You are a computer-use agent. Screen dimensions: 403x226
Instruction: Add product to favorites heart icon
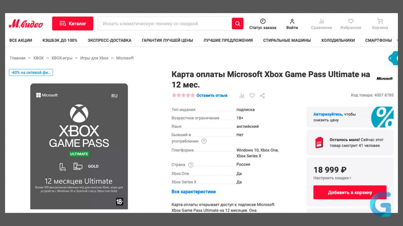point(252,96)
